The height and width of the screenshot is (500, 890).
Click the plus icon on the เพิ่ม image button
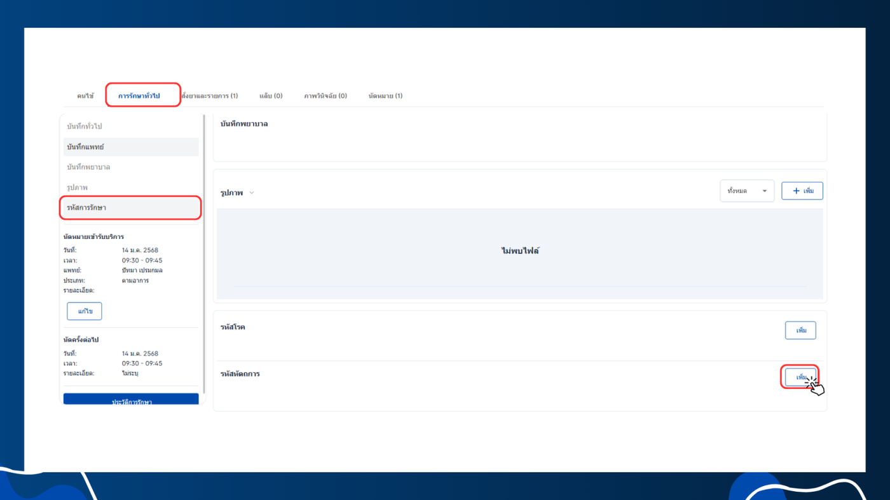coord(796,191)
